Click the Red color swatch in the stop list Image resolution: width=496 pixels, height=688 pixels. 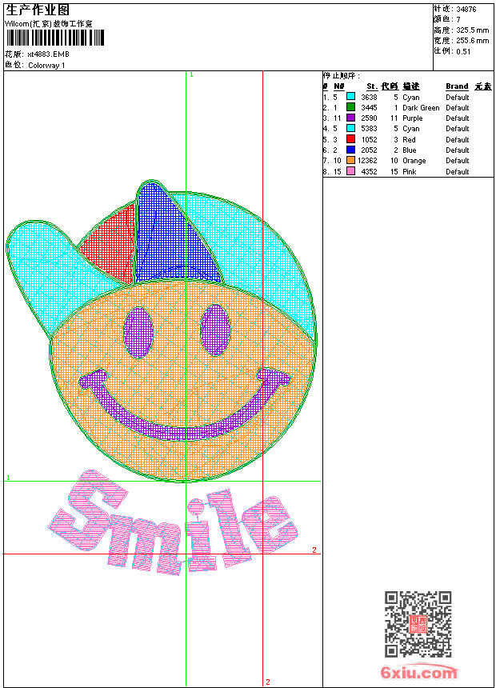(350, 139)
